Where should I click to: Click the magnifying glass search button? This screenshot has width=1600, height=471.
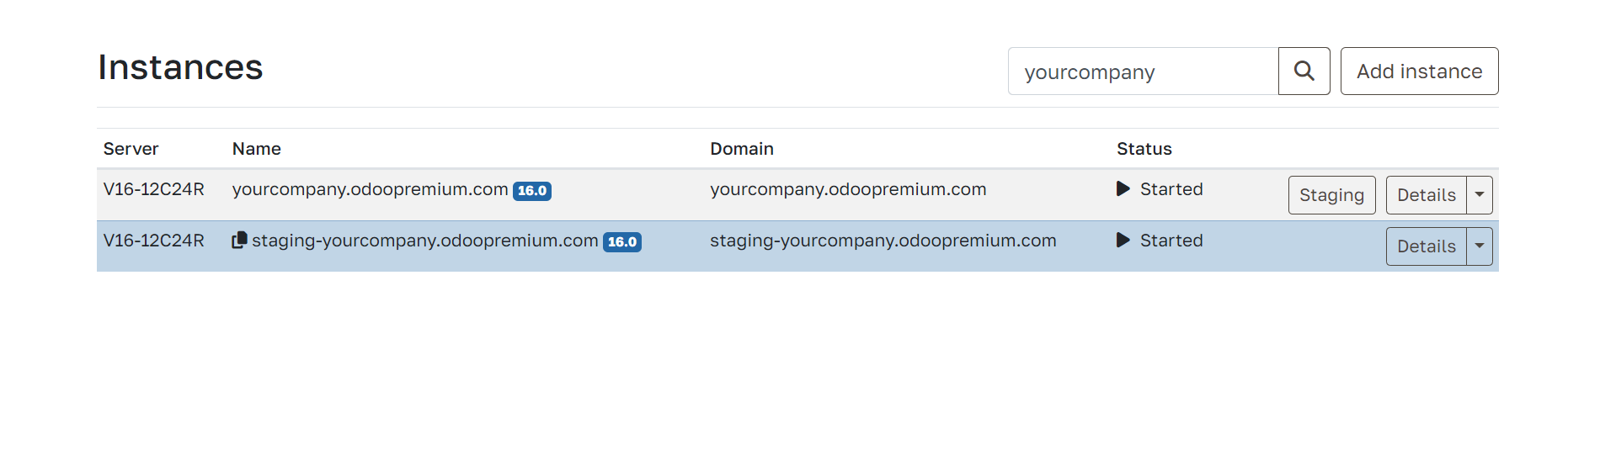coord(1304,71)
